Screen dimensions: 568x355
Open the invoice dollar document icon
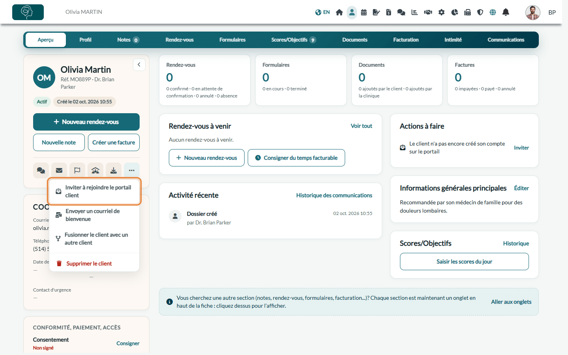tap(389, 12)
